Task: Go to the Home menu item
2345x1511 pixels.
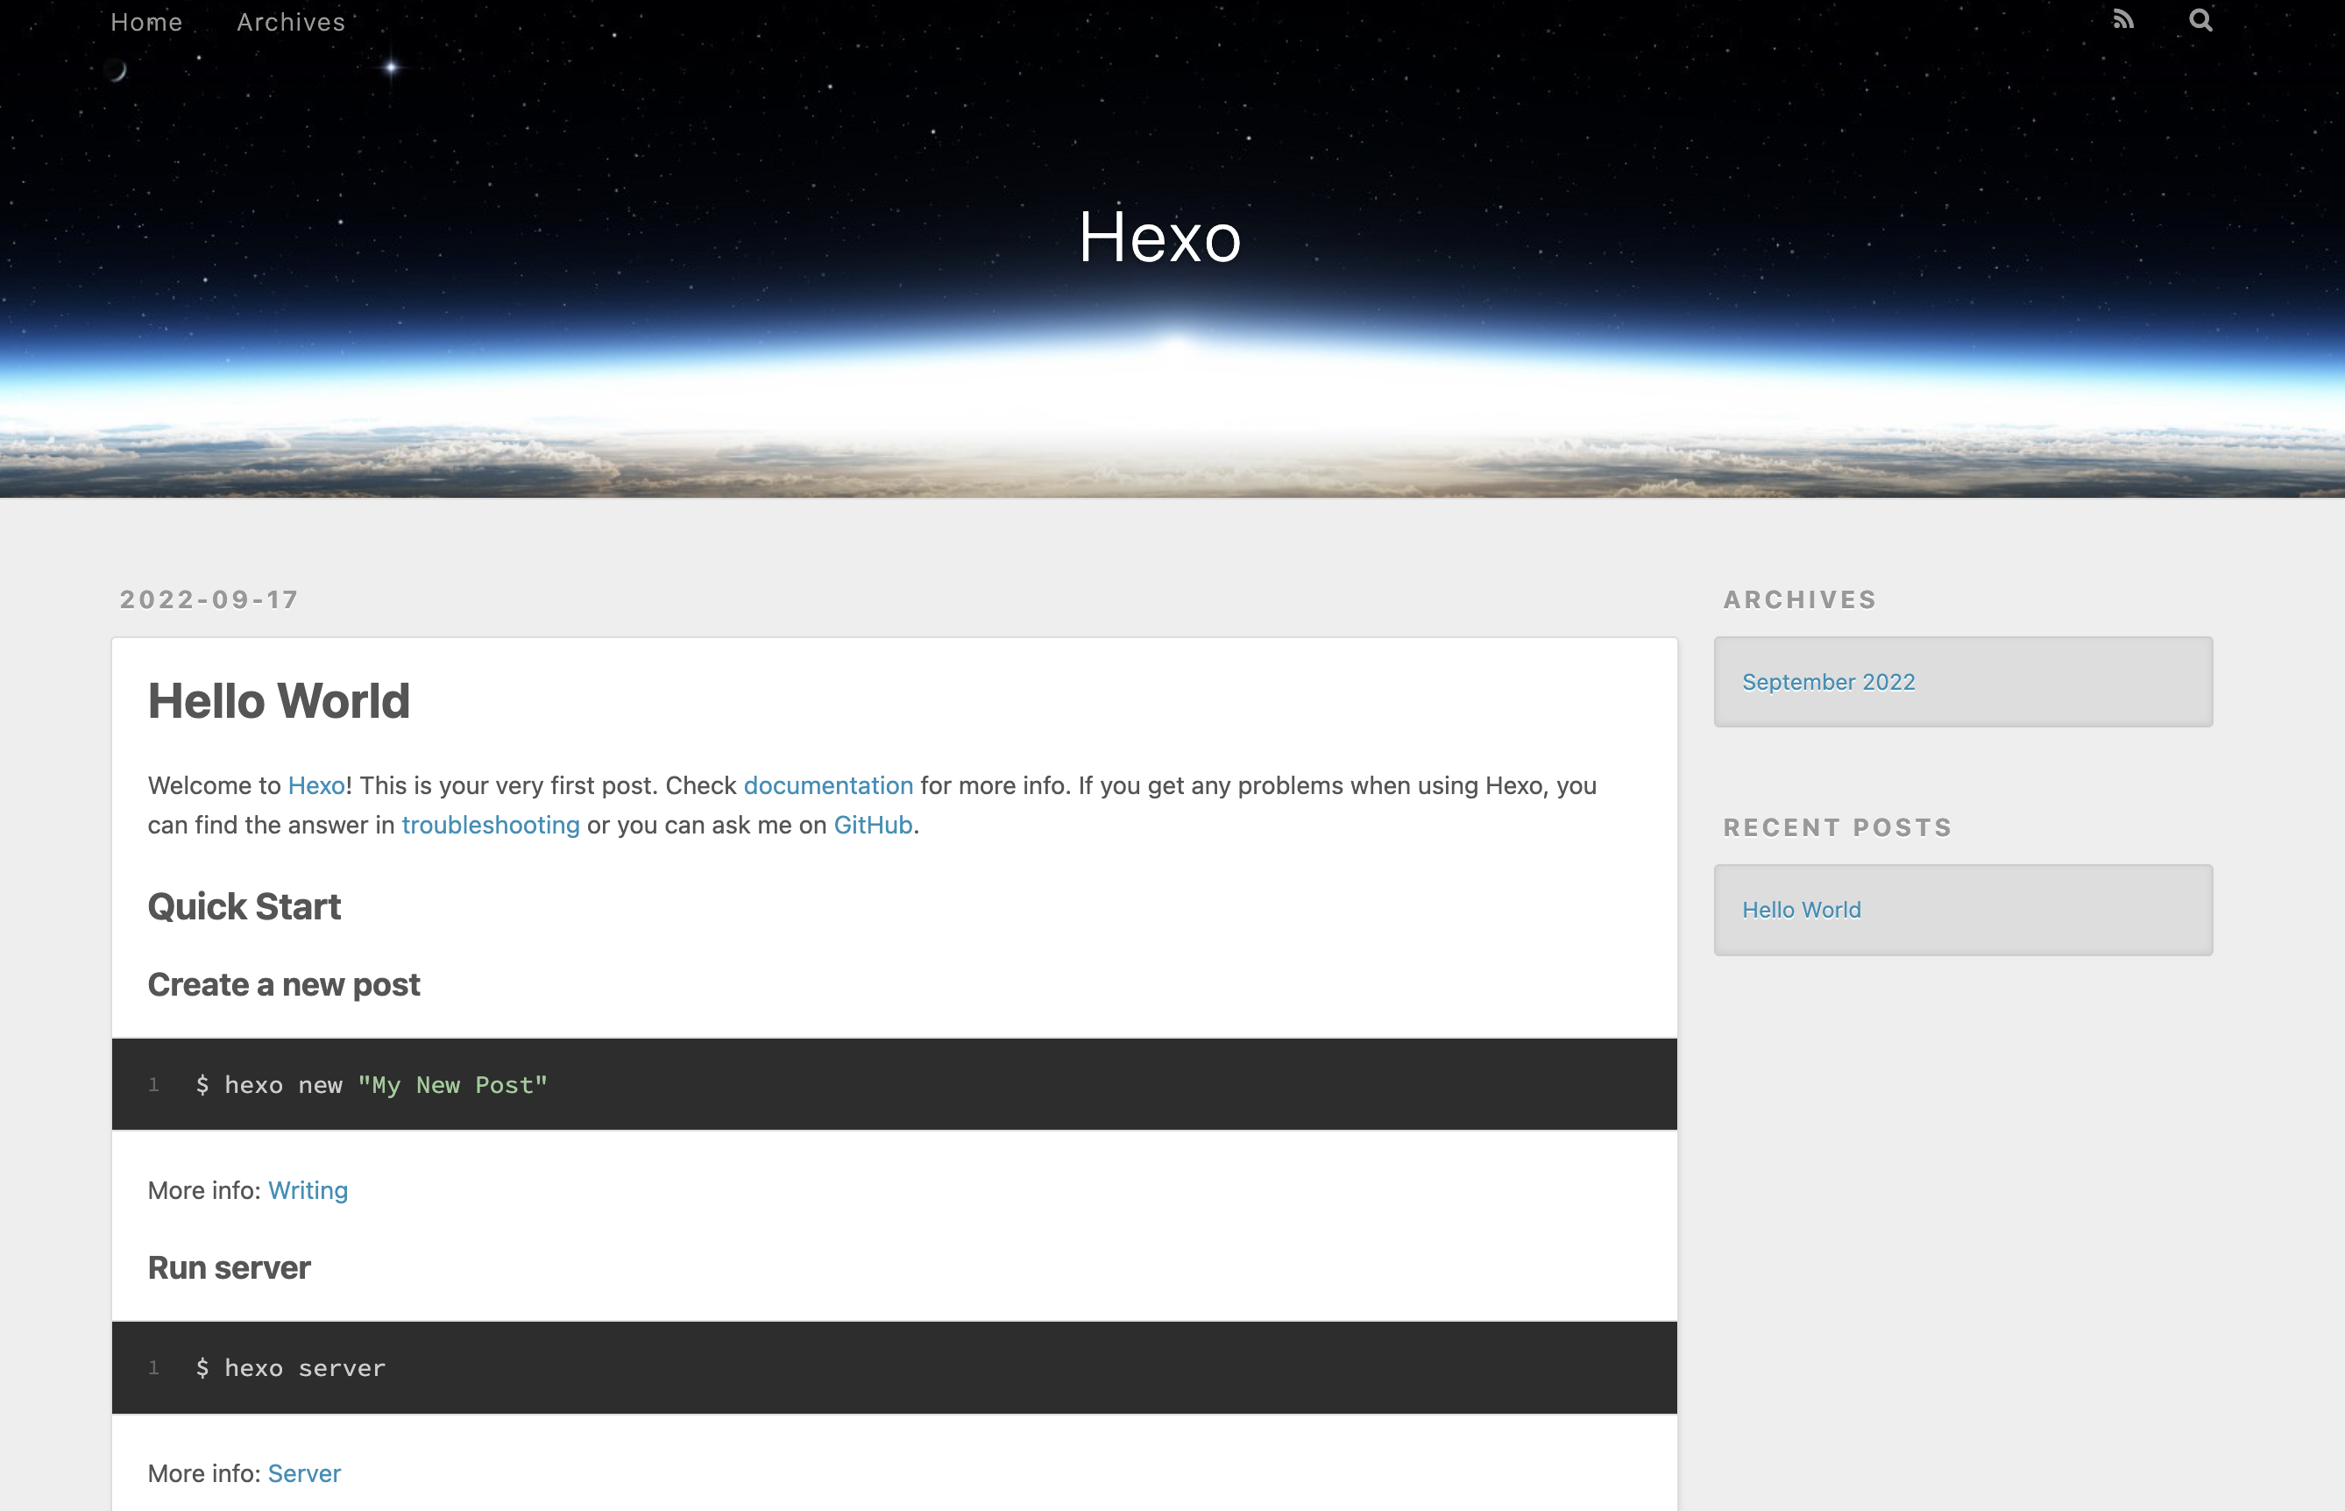Action: pyautogui.click(x=146, y=22)
